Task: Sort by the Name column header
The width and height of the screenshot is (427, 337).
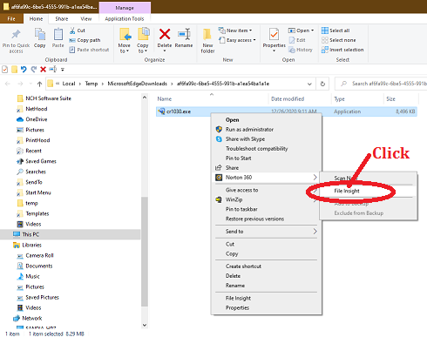Action: 165,99
